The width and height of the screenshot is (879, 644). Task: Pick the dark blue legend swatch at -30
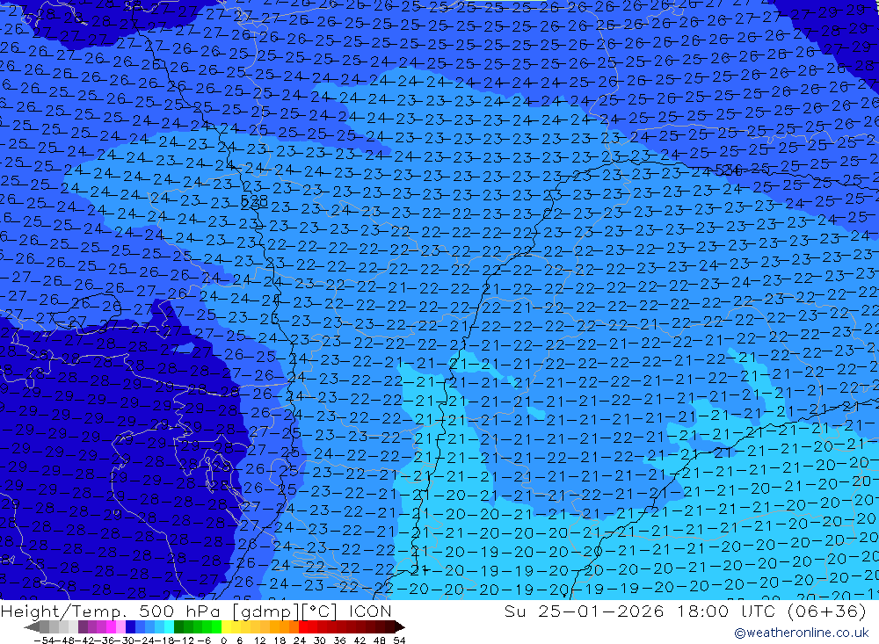[130, 627]
